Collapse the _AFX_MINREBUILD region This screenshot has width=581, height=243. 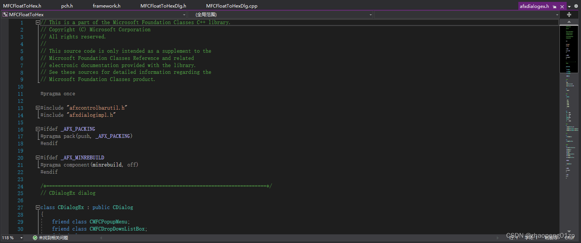pos(37,157)
